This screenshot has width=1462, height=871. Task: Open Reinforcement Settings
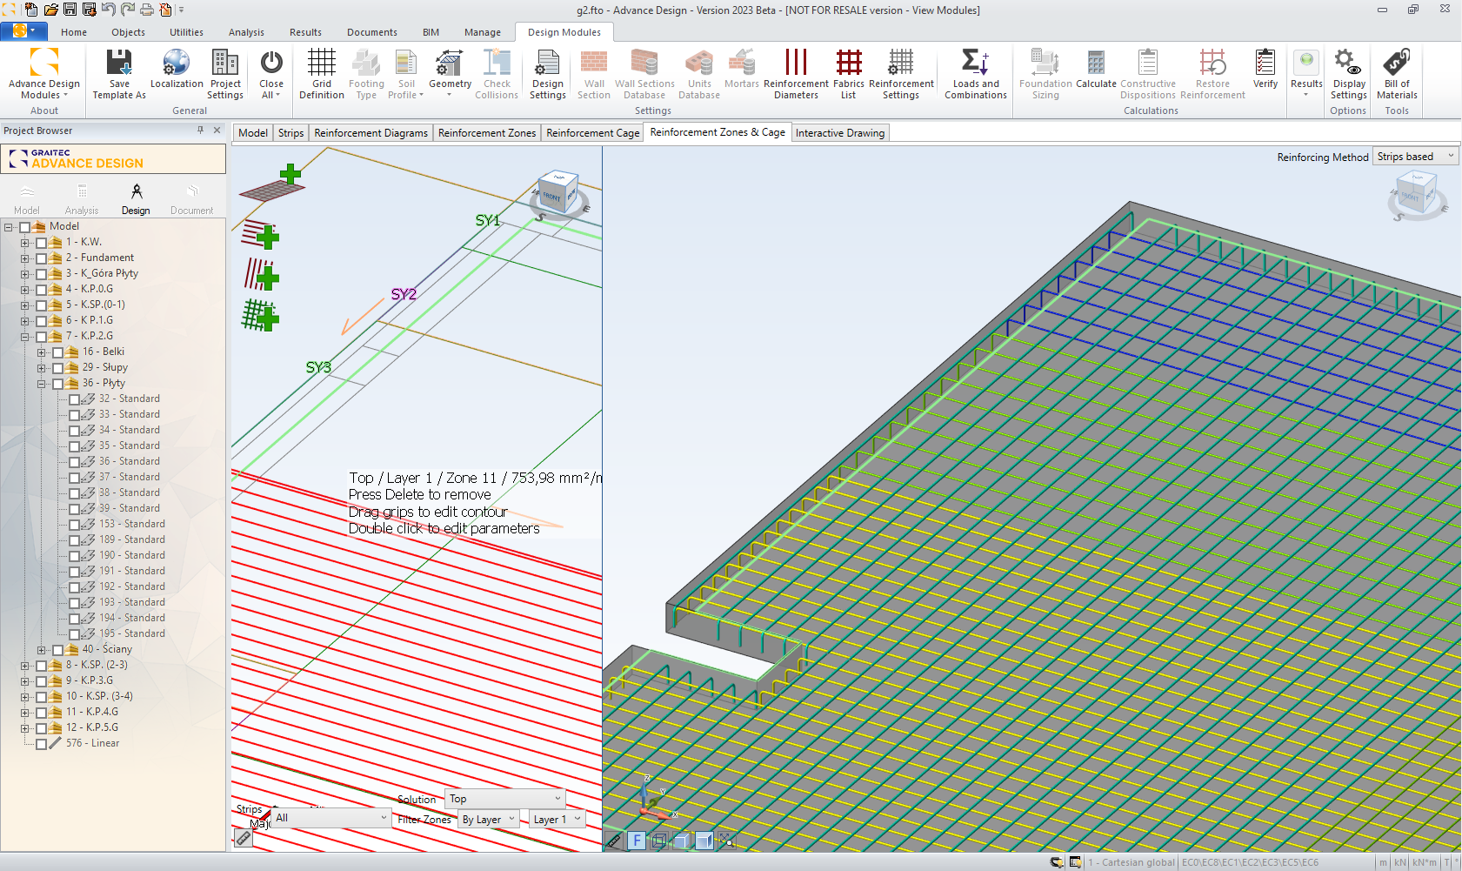[901, 74]
